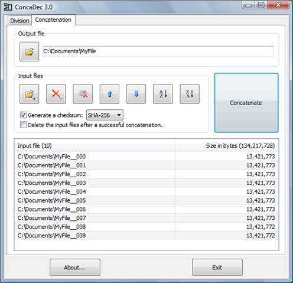
Task: Close the ConcaDec 3.0 window
Action: pos(278,5)
